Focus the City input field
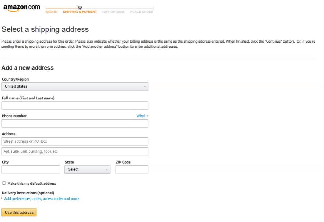 pyautogui.click(x=31, y=169)
